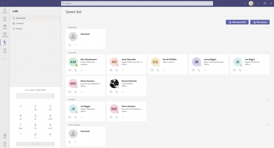Open Calendar from the left rail
The image size is (274, 148).
(5, 35)
